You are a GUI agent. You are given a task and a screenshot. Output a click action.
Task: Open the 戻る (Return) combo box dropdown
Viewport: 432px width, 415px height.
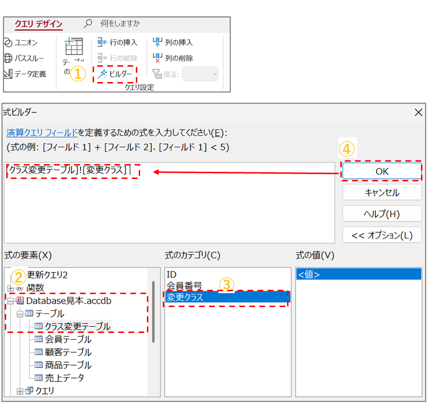coord(214,74)
